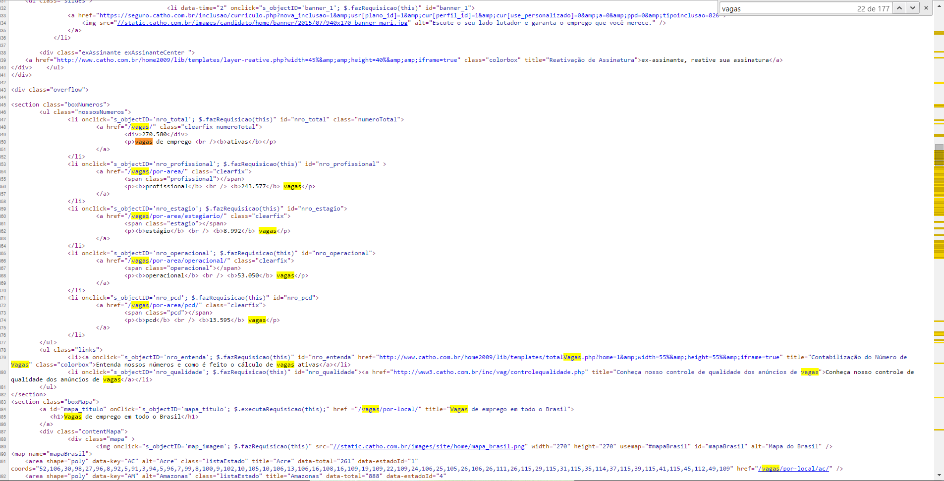Click the '/vagas/por-area/estagiario/' href text
The width and height of the screenshot is (944, 481).
tap(175, 216)
